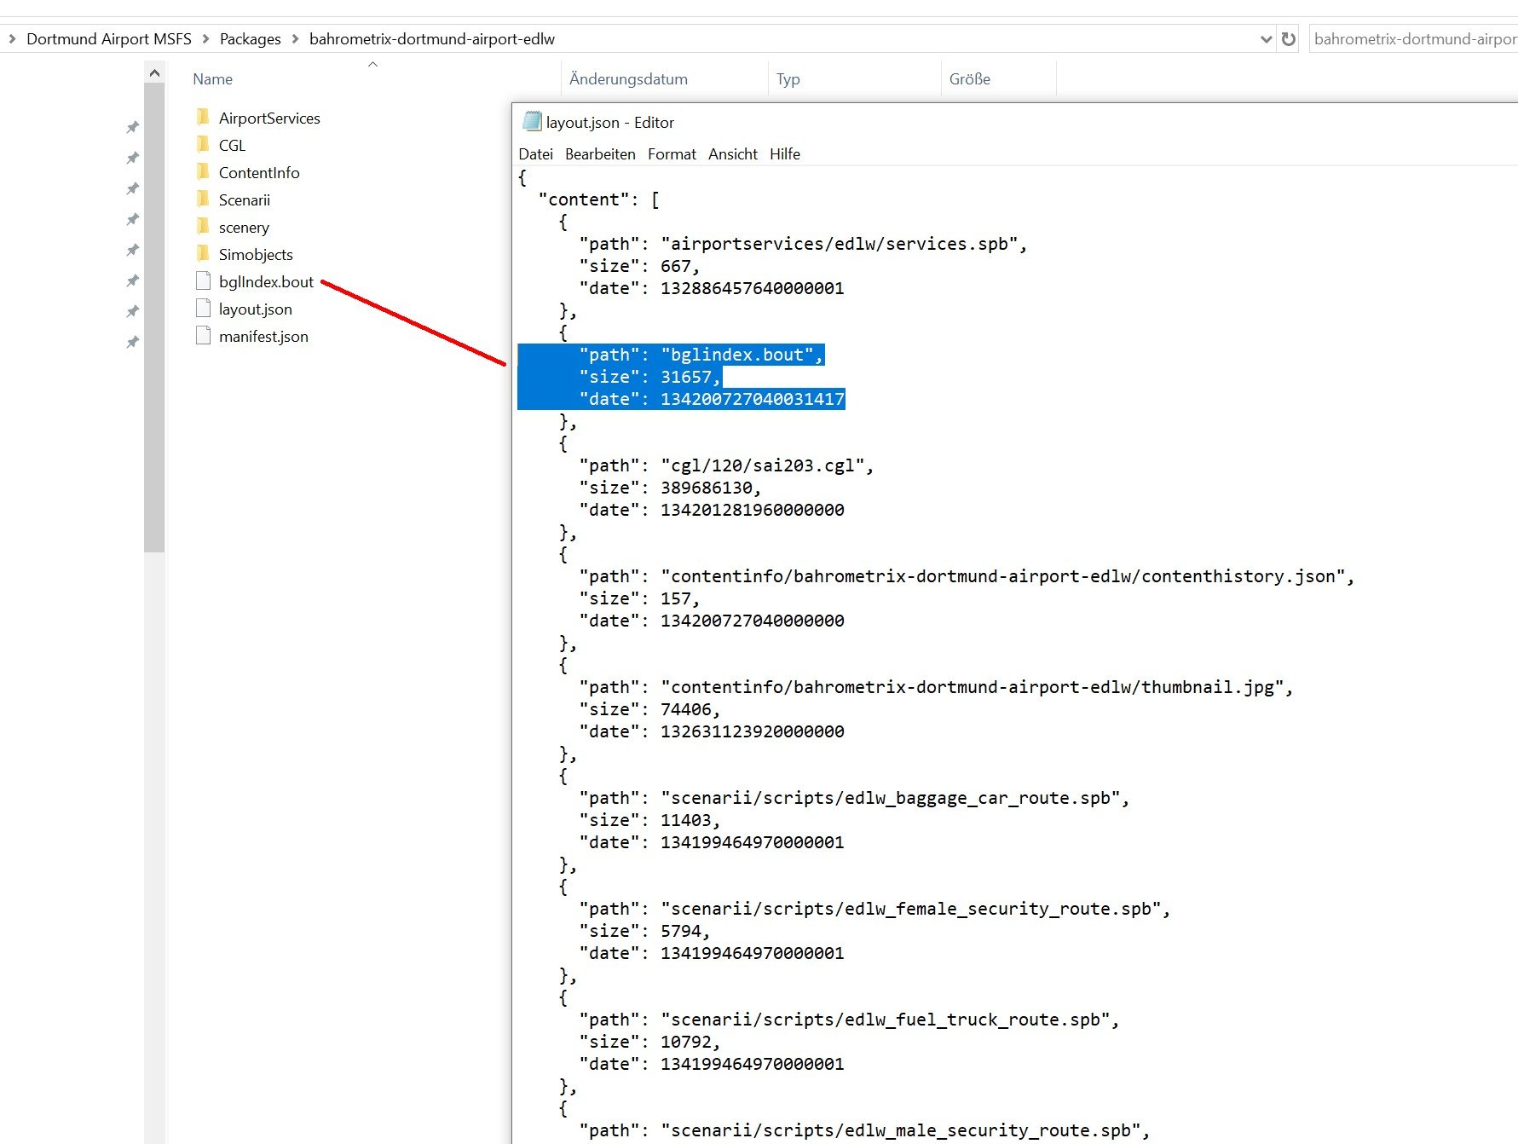This screenshot has width=1518, height=1144.
Task: Click the pin icon beside Scenarii row
Action: [x=133, y=219]
